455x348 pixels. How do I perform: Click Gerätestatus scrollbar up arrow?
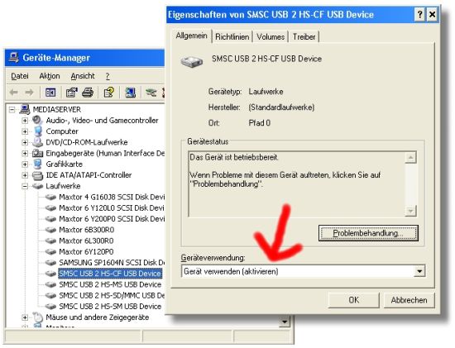point(410,158)
